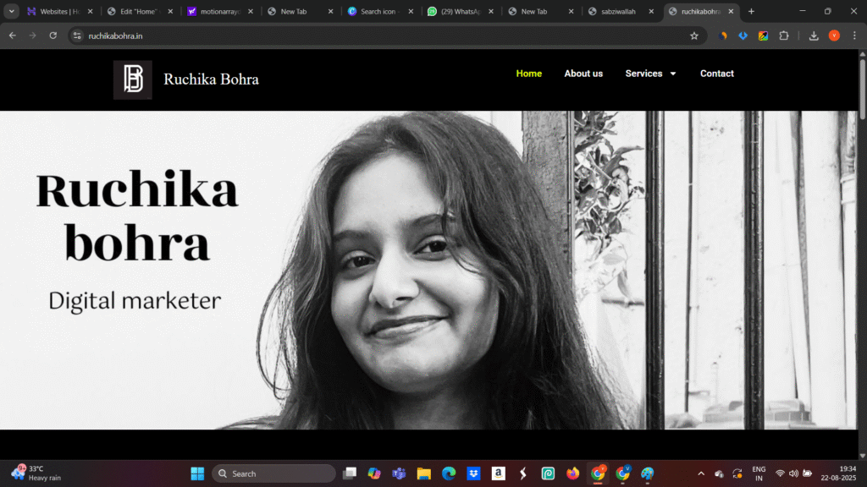Open Dropbox from the taskbar

click(x=473, y=473)
